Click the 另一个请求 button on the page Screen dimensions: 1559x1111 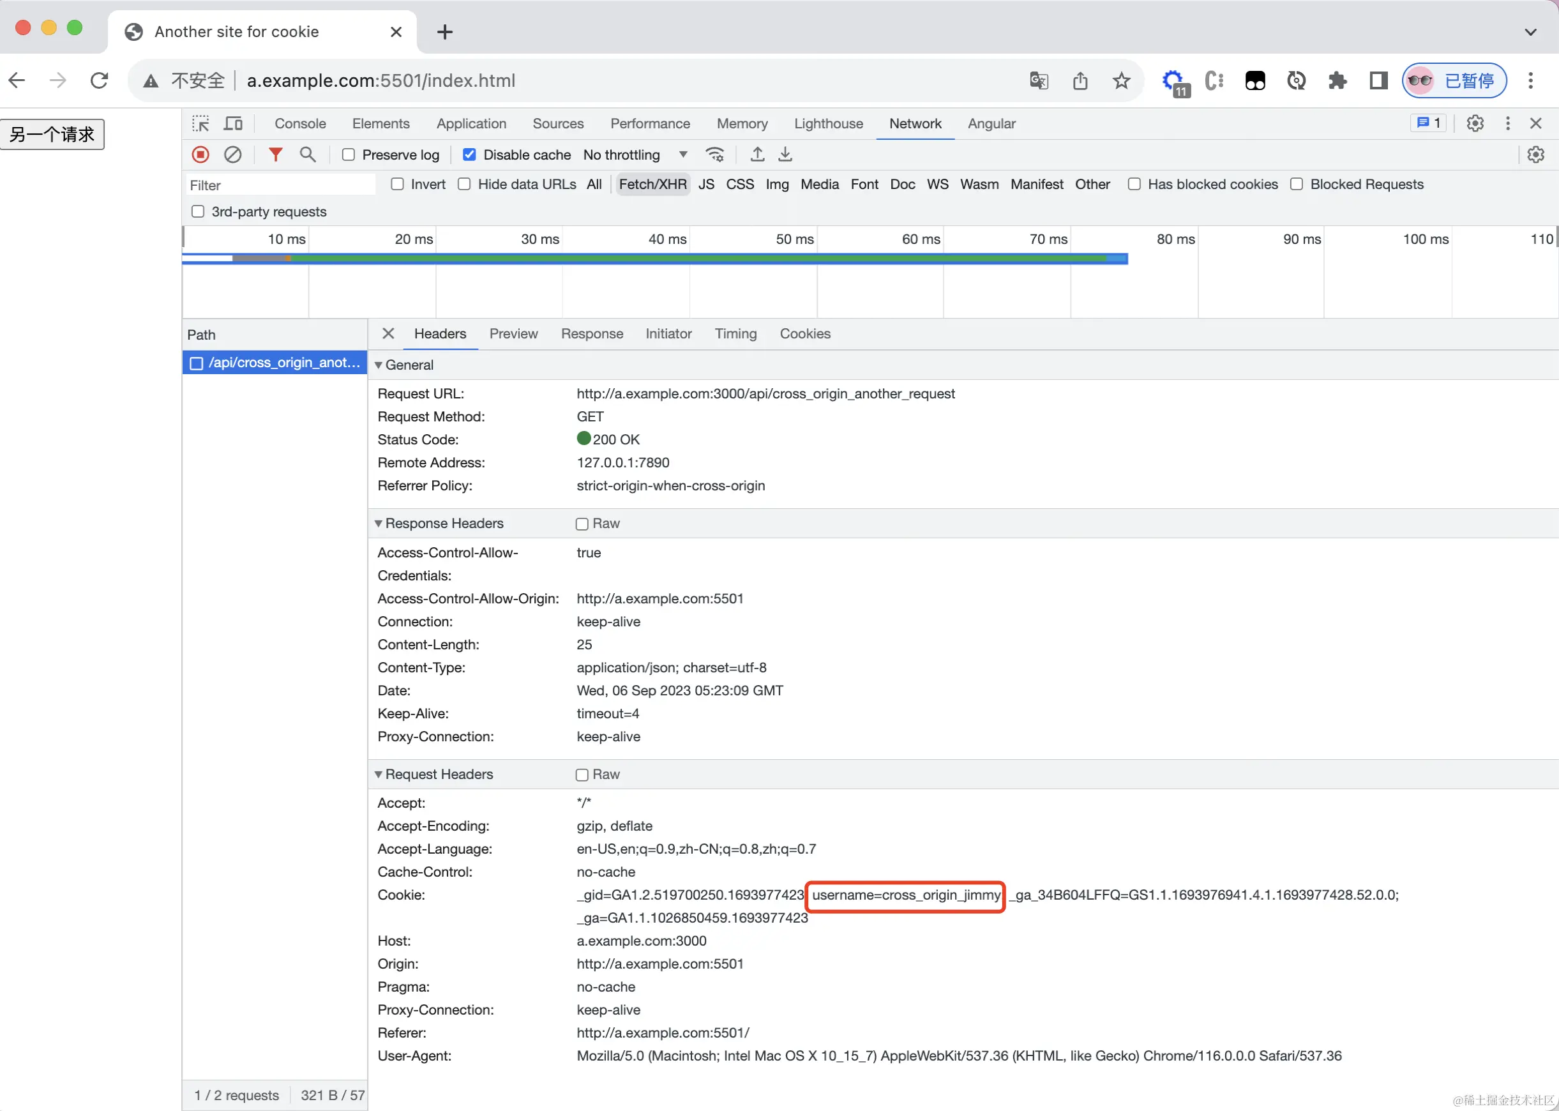52,134
